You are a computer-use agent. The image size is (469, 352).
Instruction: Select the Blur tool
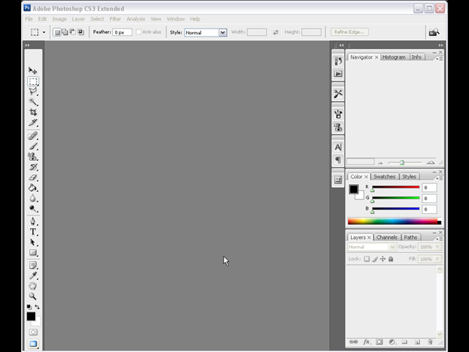33,198
